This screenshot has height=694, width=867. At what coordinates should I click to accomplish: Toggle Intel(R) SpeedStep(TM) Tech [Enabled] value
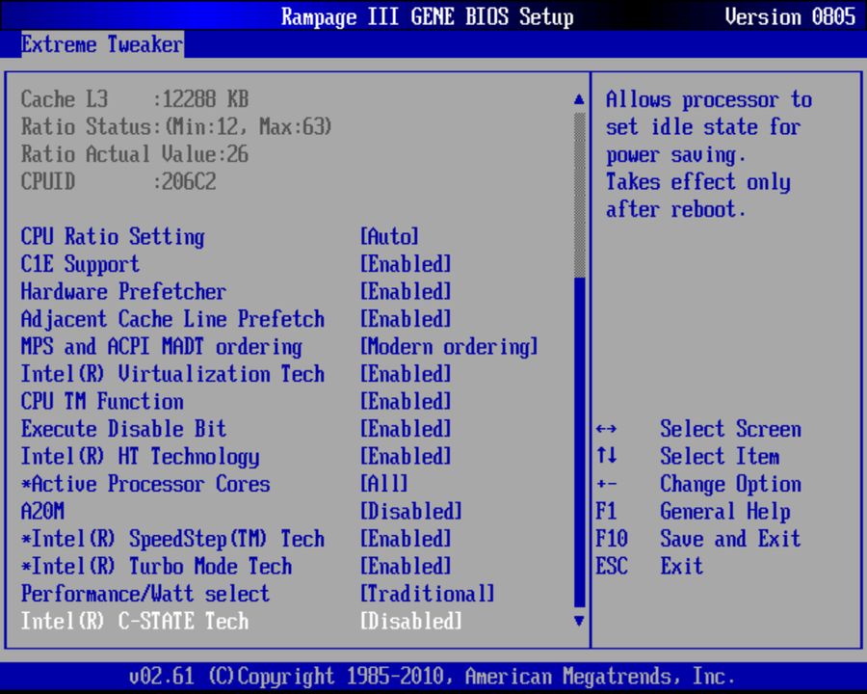click(406, 539)
